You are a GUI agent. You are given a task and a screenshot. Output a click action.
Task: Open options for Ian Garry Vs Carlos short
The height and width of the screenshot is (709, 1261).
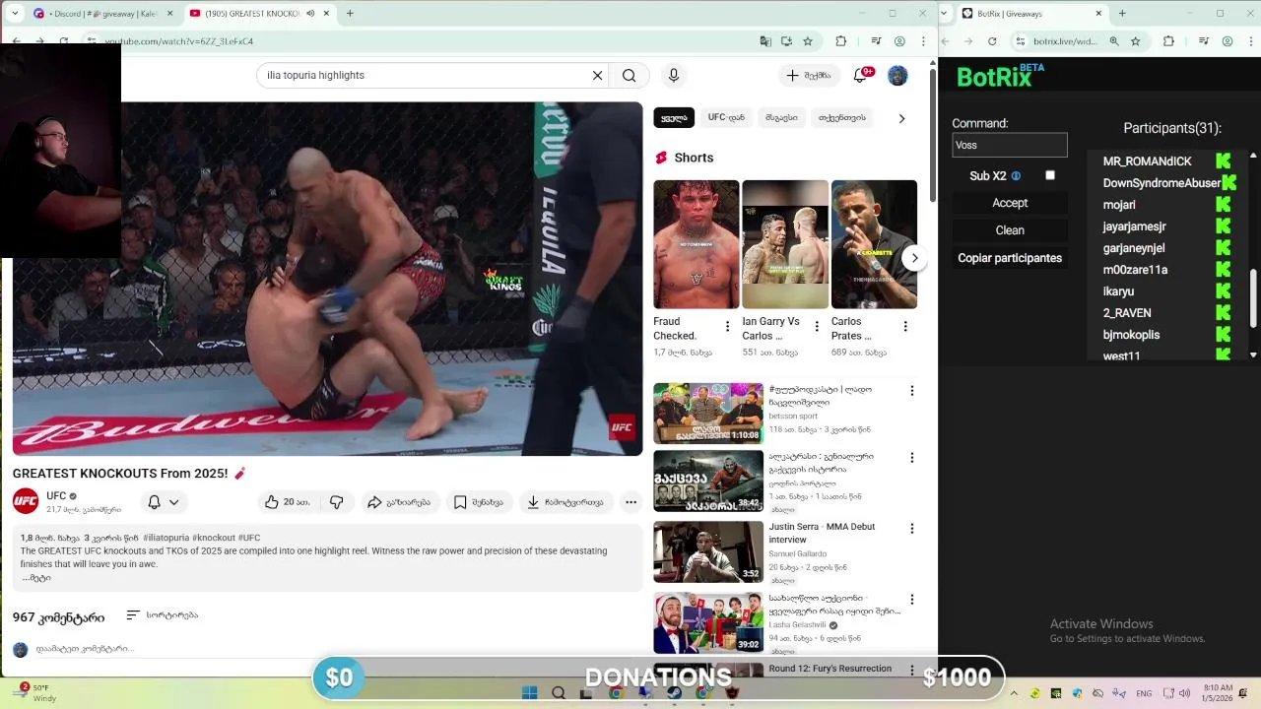[x=816, y=327]
